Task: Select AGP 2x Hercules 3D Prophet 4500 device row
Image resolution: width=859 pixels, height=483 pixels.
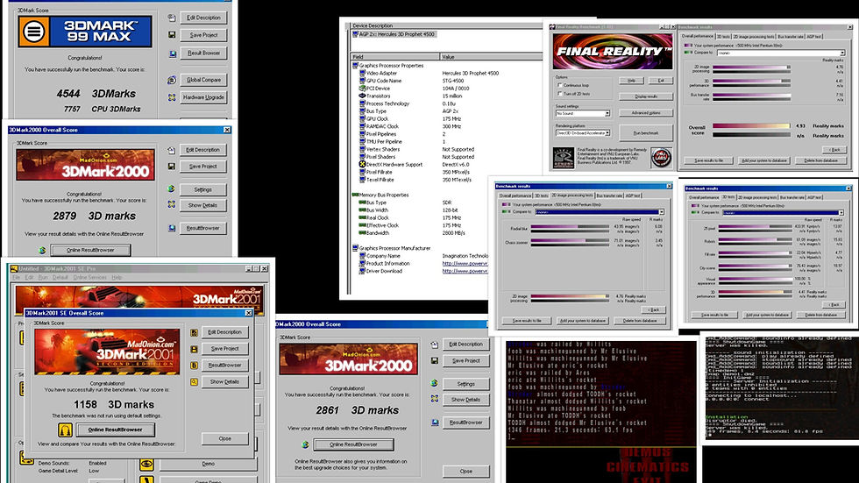Action: [x=394, y=34]
